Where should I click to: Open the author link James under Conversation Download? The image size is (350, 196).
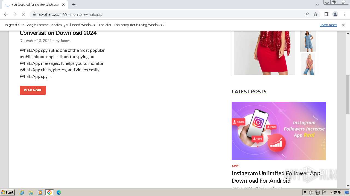coord(65,41)
